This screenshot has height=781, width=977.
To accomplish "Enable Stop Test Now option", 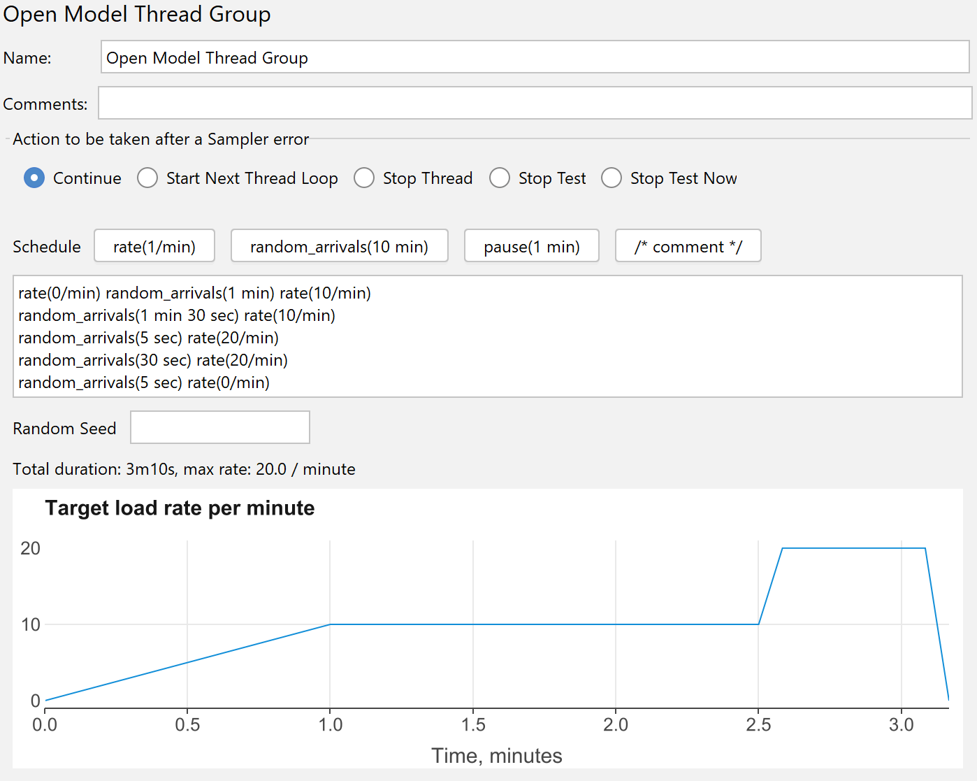I will (x=611, y=178).
